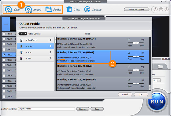Load a DVD with the Disc button
The height and width of the screenshot is (116, 171).
tap(12, 9)
